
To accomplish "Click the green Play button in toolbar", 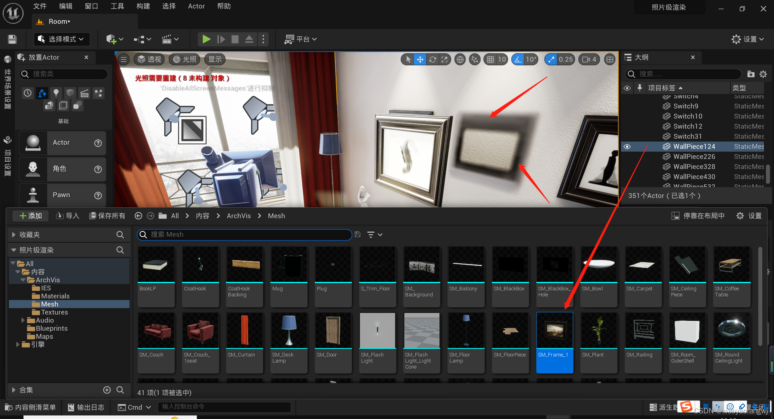I will pyautogui.click(x=206, y=39).
